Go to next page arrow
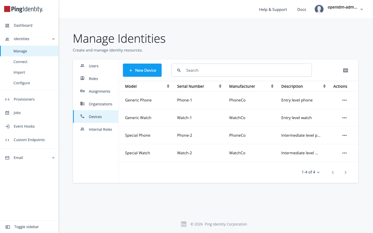Viewport: 373px width, 233px height. tap(345, 172)
